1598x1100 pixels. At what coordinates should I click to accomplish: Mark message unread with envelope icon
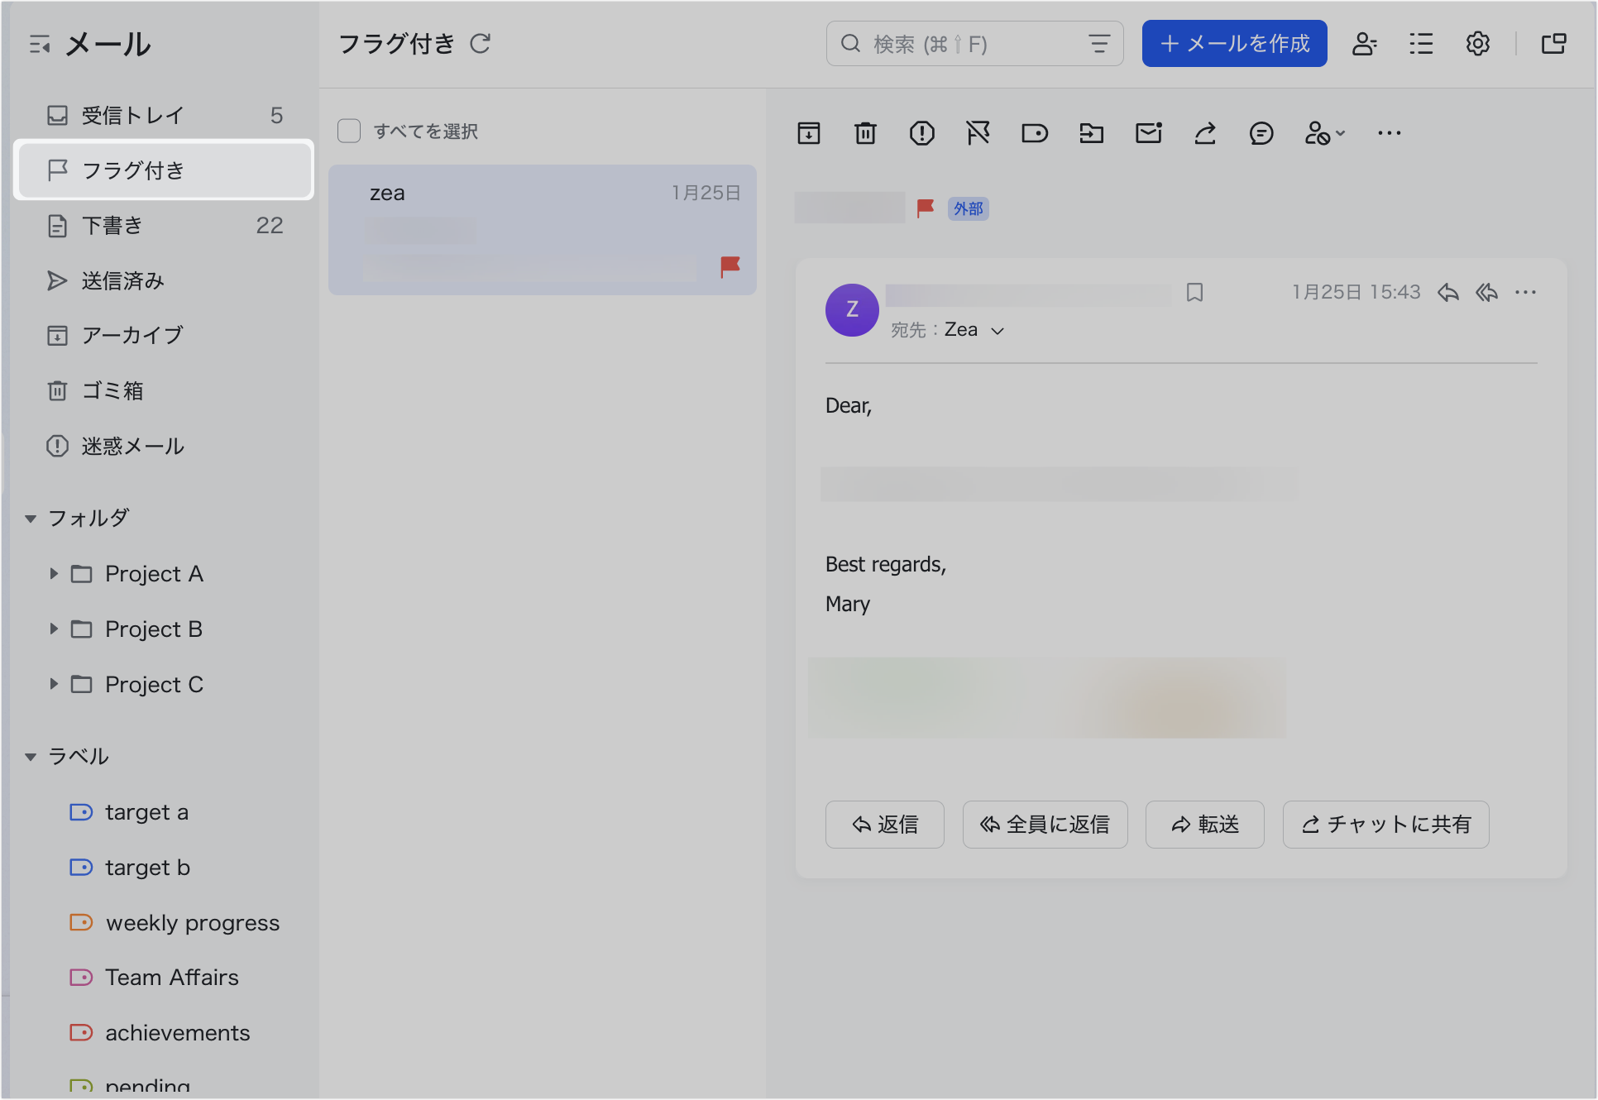click(x=1148, y=133)
